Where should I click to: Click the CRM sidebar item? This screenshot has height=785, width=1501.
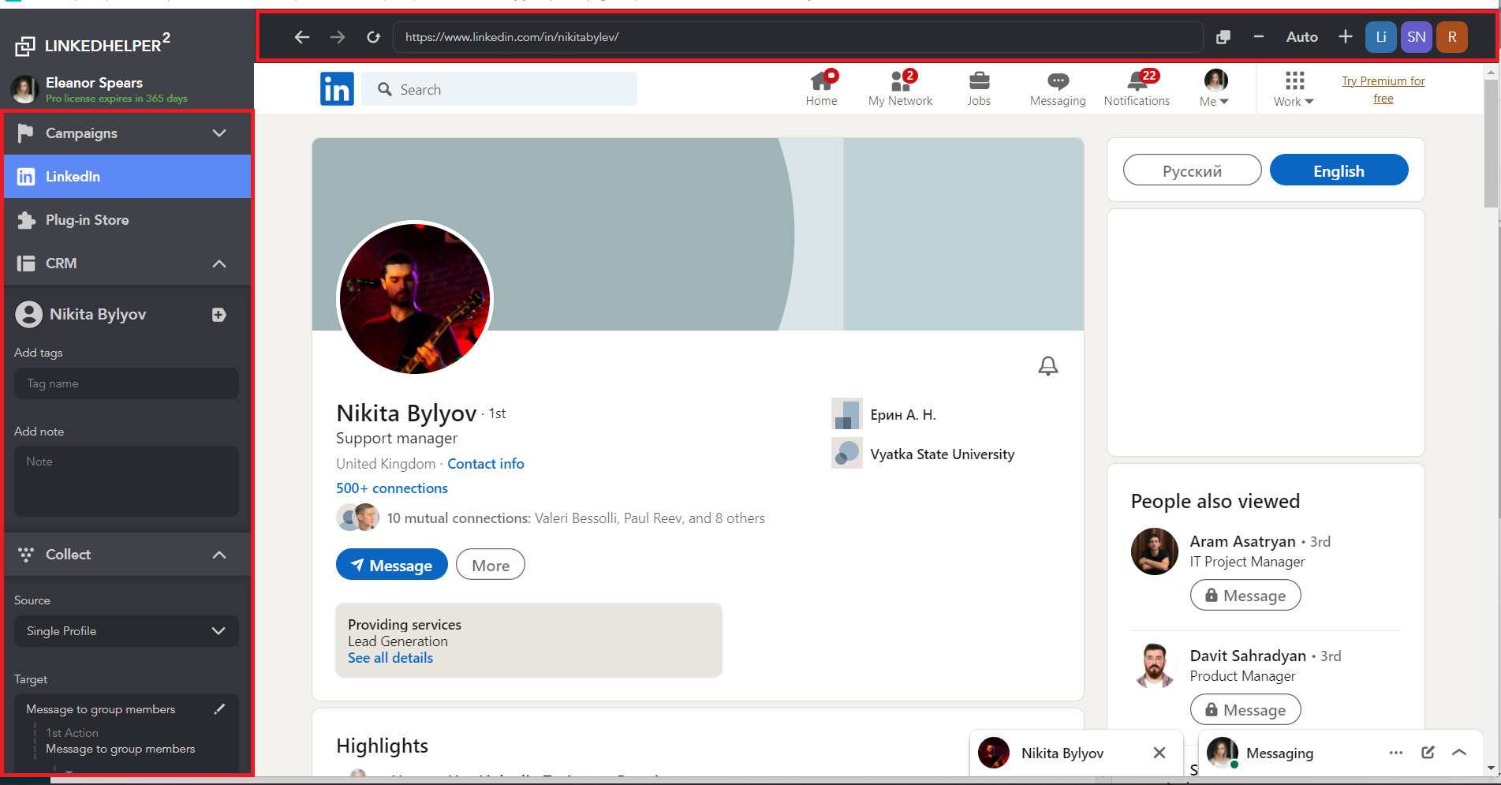[x=128, y=264]
